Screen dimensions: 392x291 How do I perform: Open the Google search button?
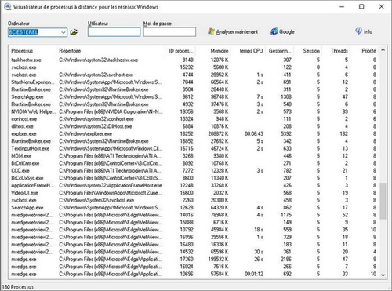[x=282, y=32]
